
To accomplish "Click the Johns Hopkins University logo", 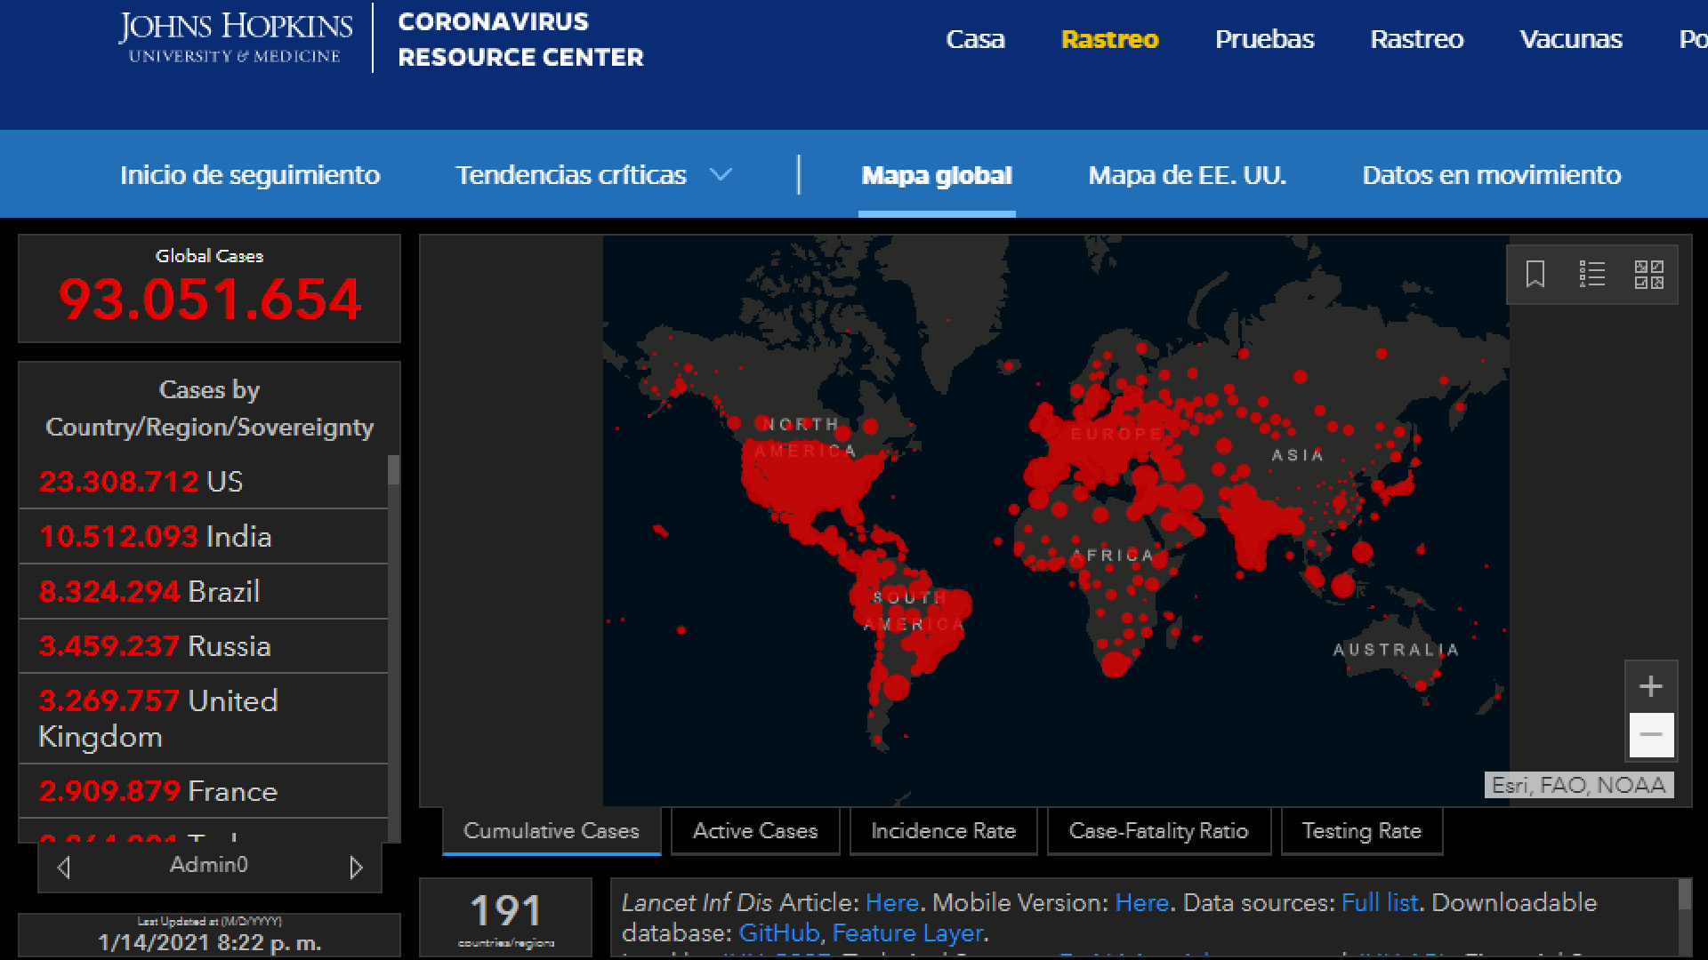I will point(235,37).
